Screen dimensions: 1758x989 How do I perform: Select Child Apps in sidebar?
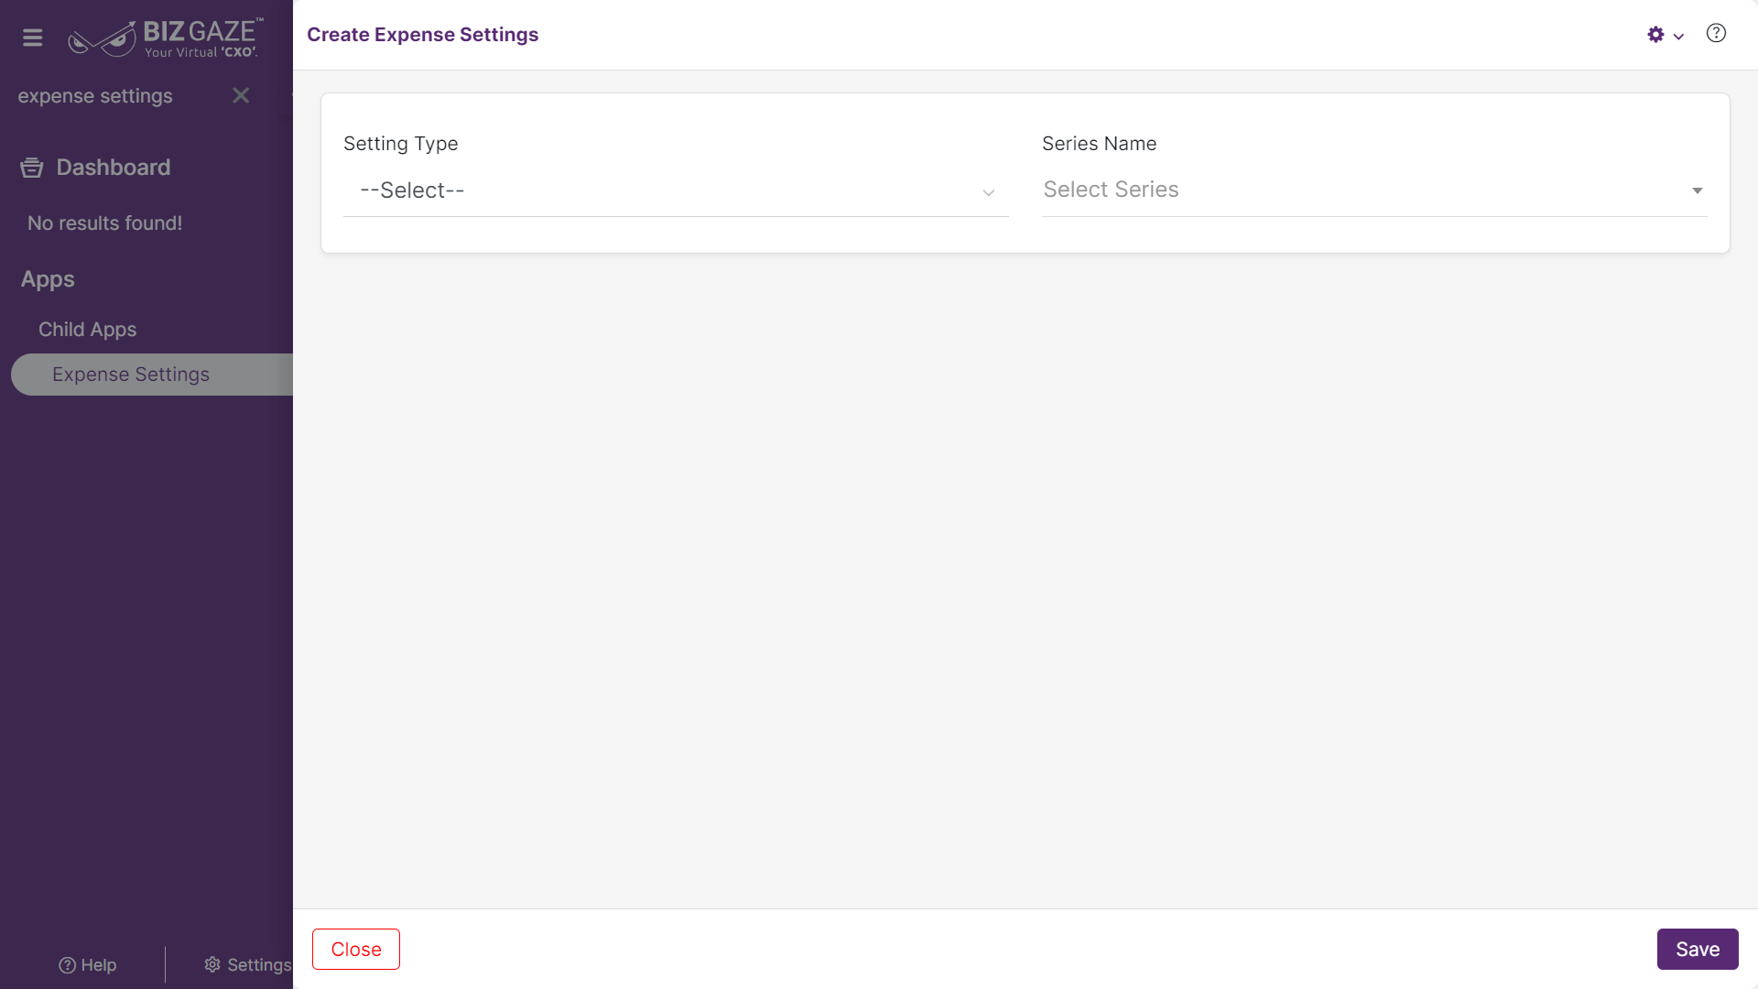(x=87, y=330)
